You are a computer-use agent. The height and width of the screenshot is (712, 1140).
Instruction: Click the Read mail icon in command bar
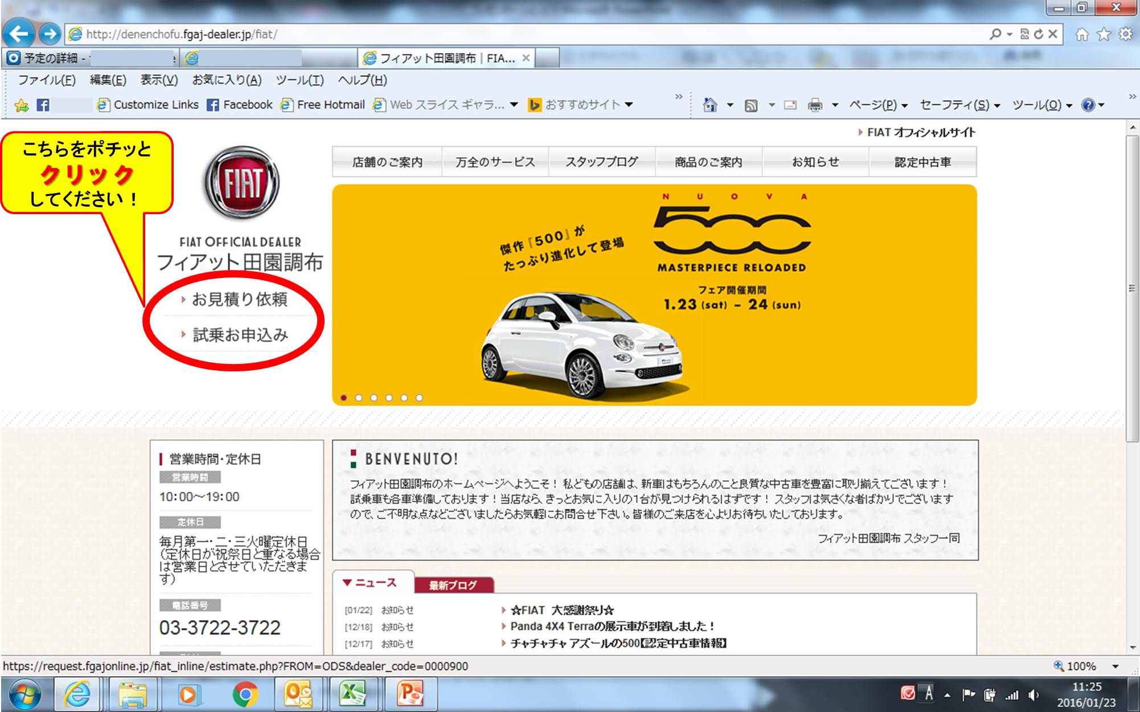(790, 105)
